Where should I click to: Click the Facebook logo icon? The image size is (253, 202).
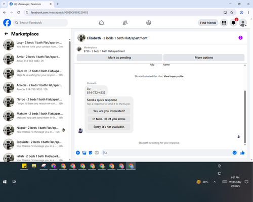7,23
